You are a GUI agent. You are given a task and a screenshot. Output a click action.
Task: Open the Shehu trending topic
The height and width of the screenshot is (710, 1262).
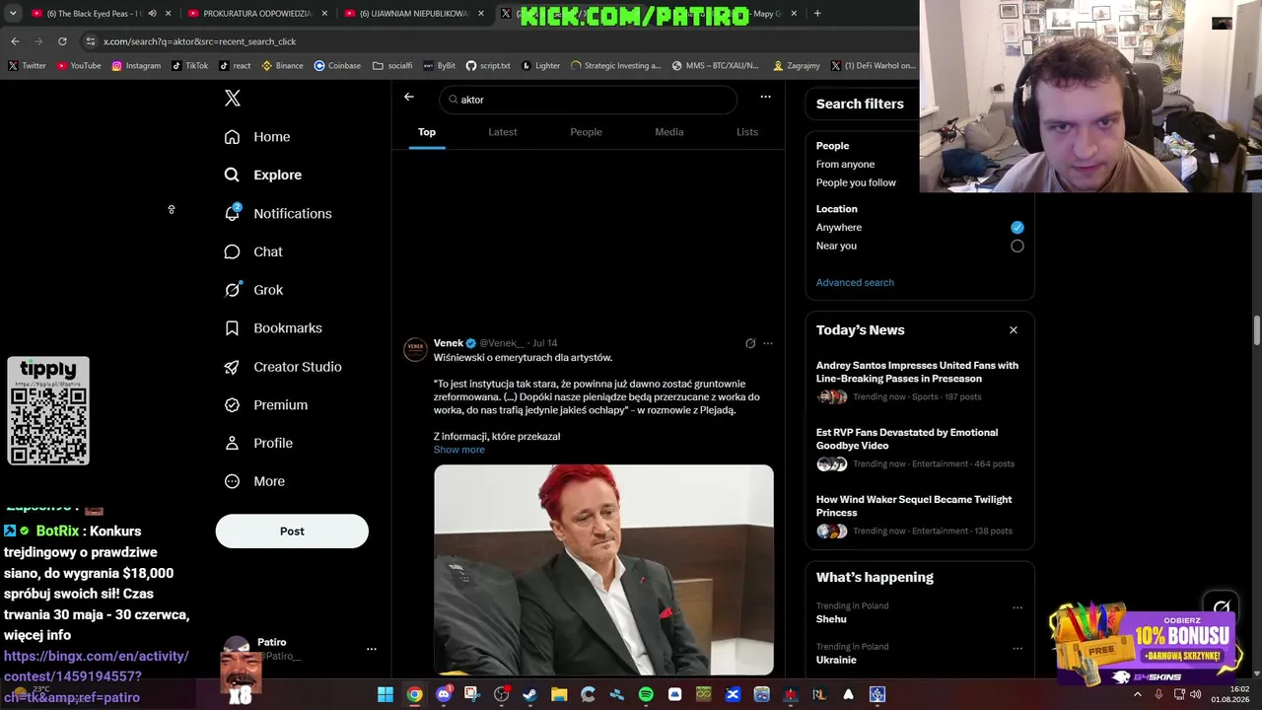click(831, 619)
